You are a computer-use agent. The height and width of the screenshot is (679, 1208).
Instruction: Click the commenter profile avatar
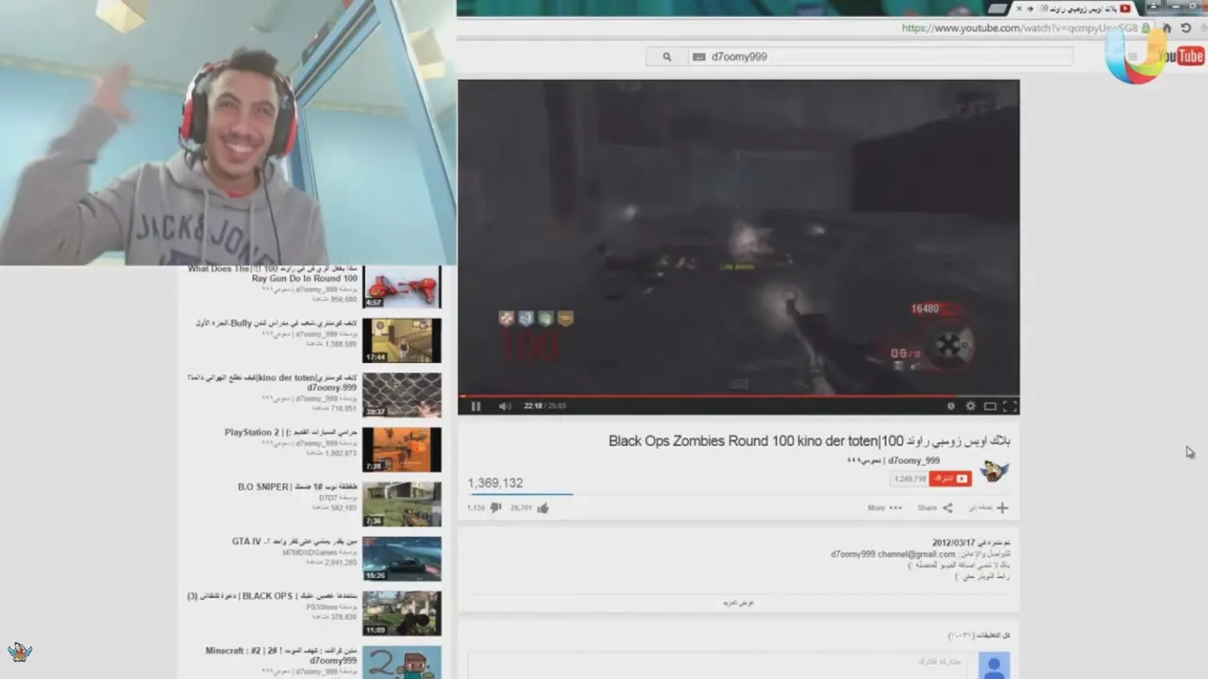[994, 666]
